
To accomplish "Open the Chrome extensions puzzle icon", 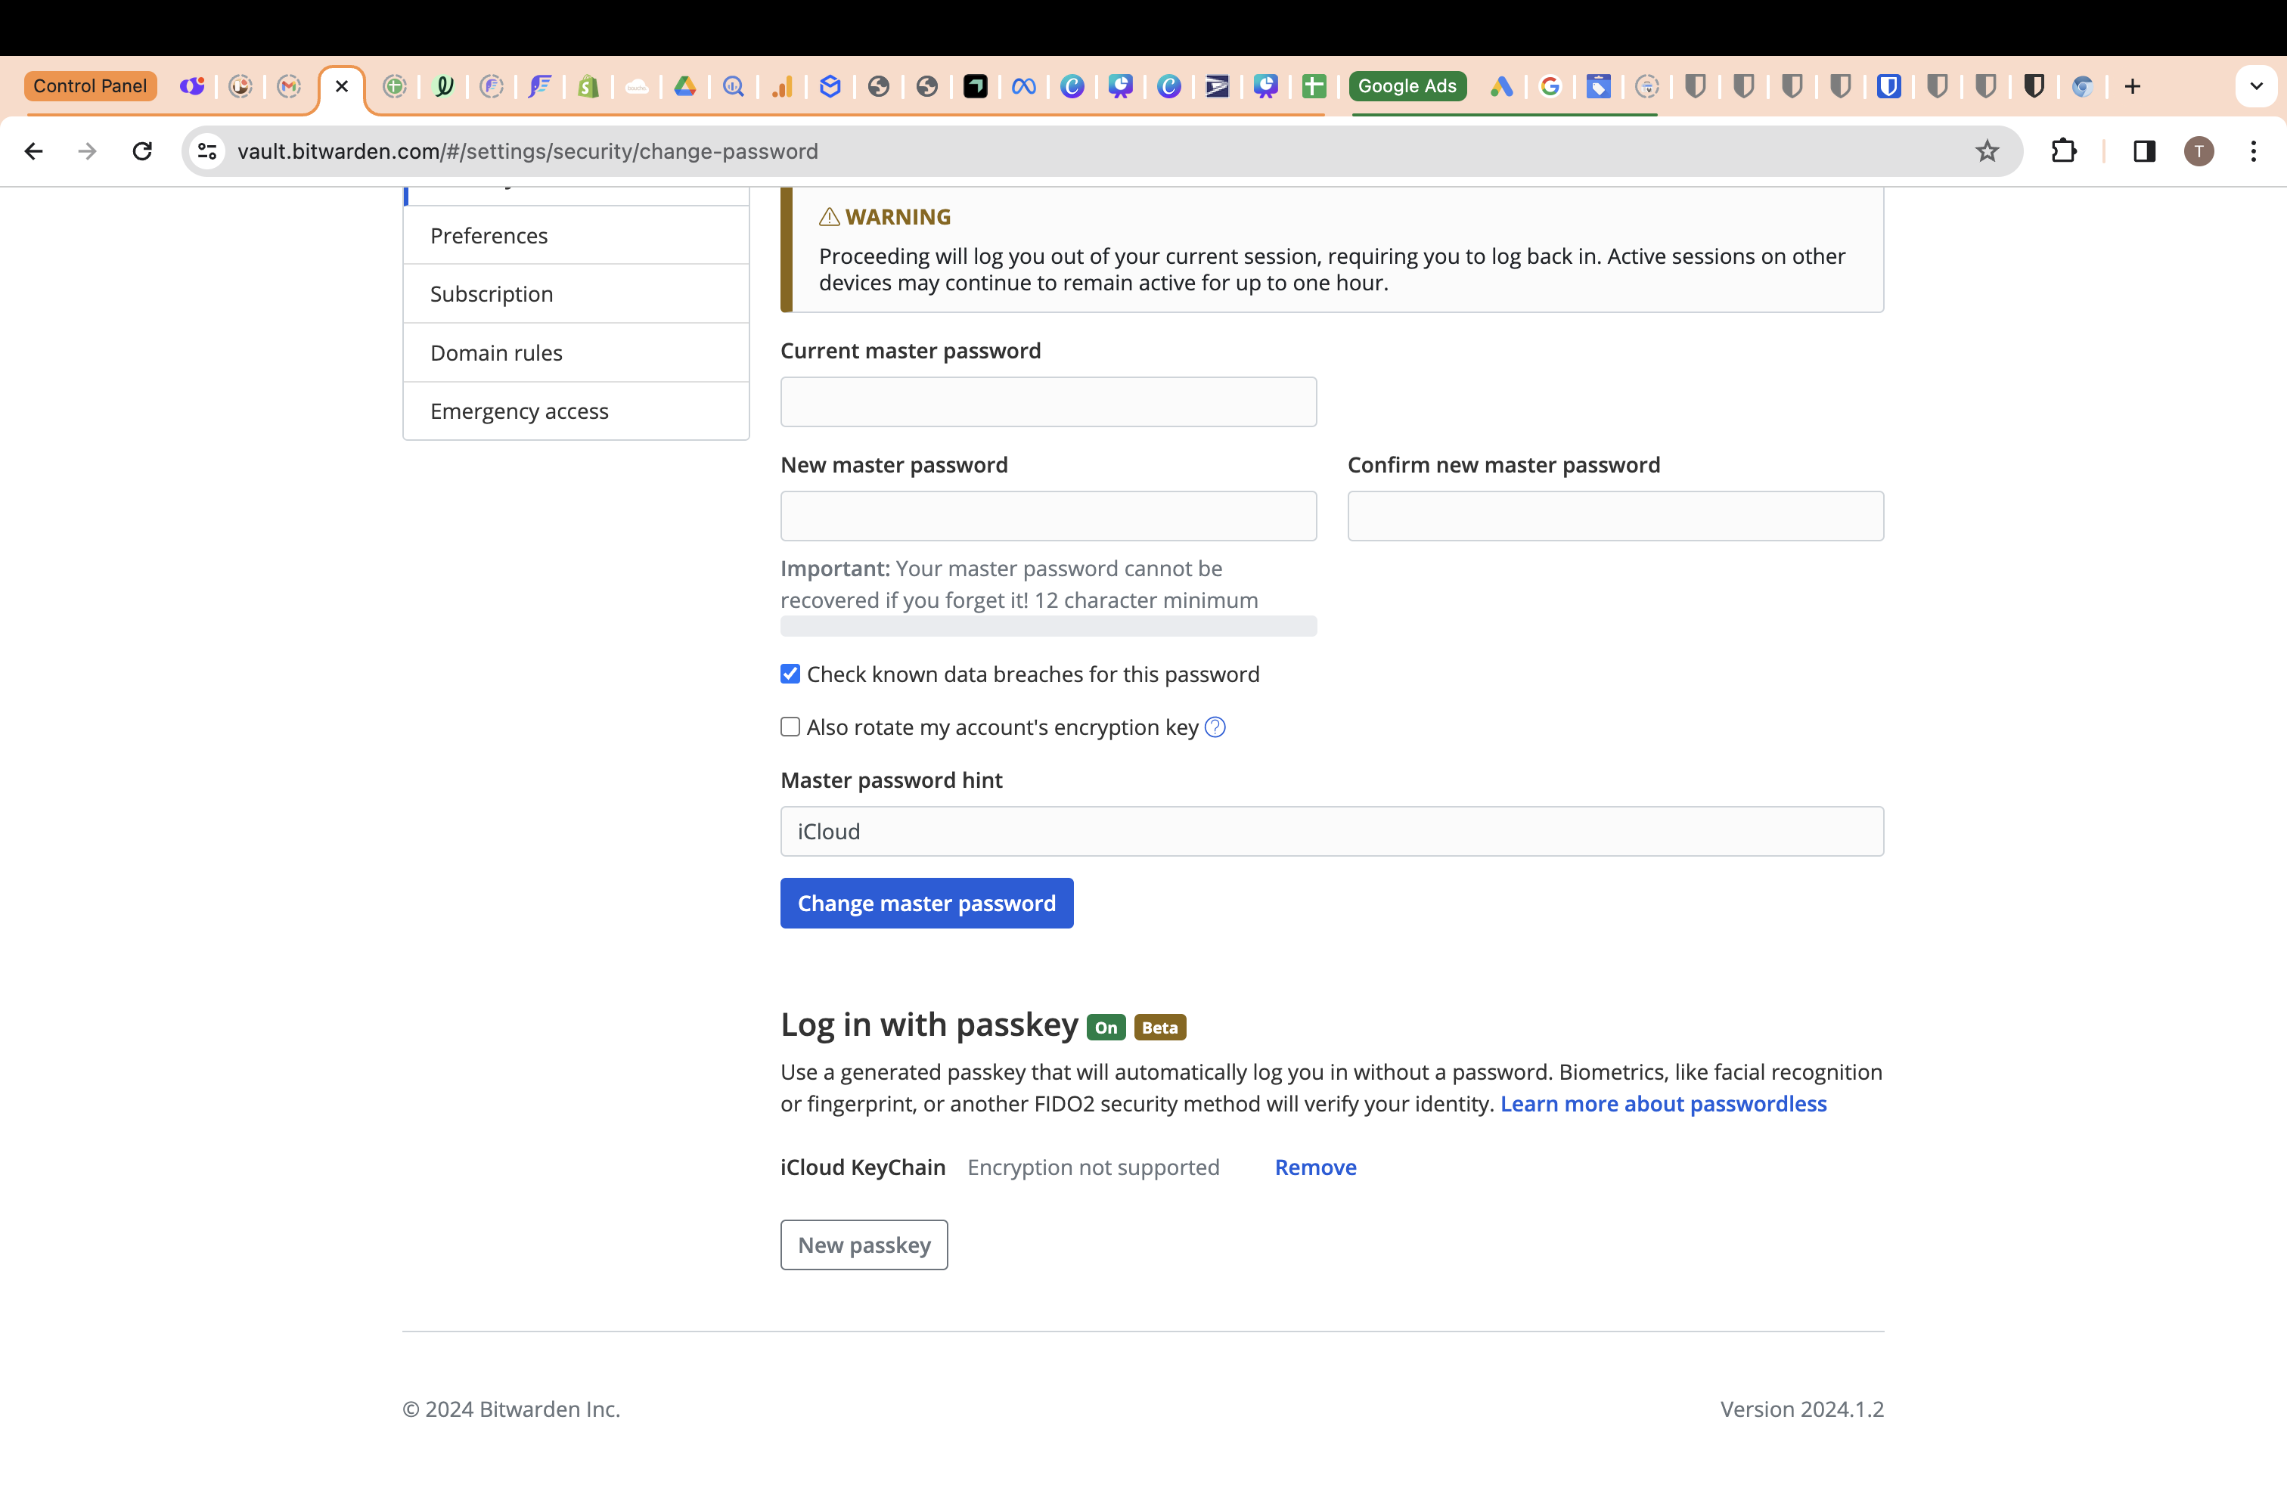I will pyautogui.click(x=2063, y=150).
